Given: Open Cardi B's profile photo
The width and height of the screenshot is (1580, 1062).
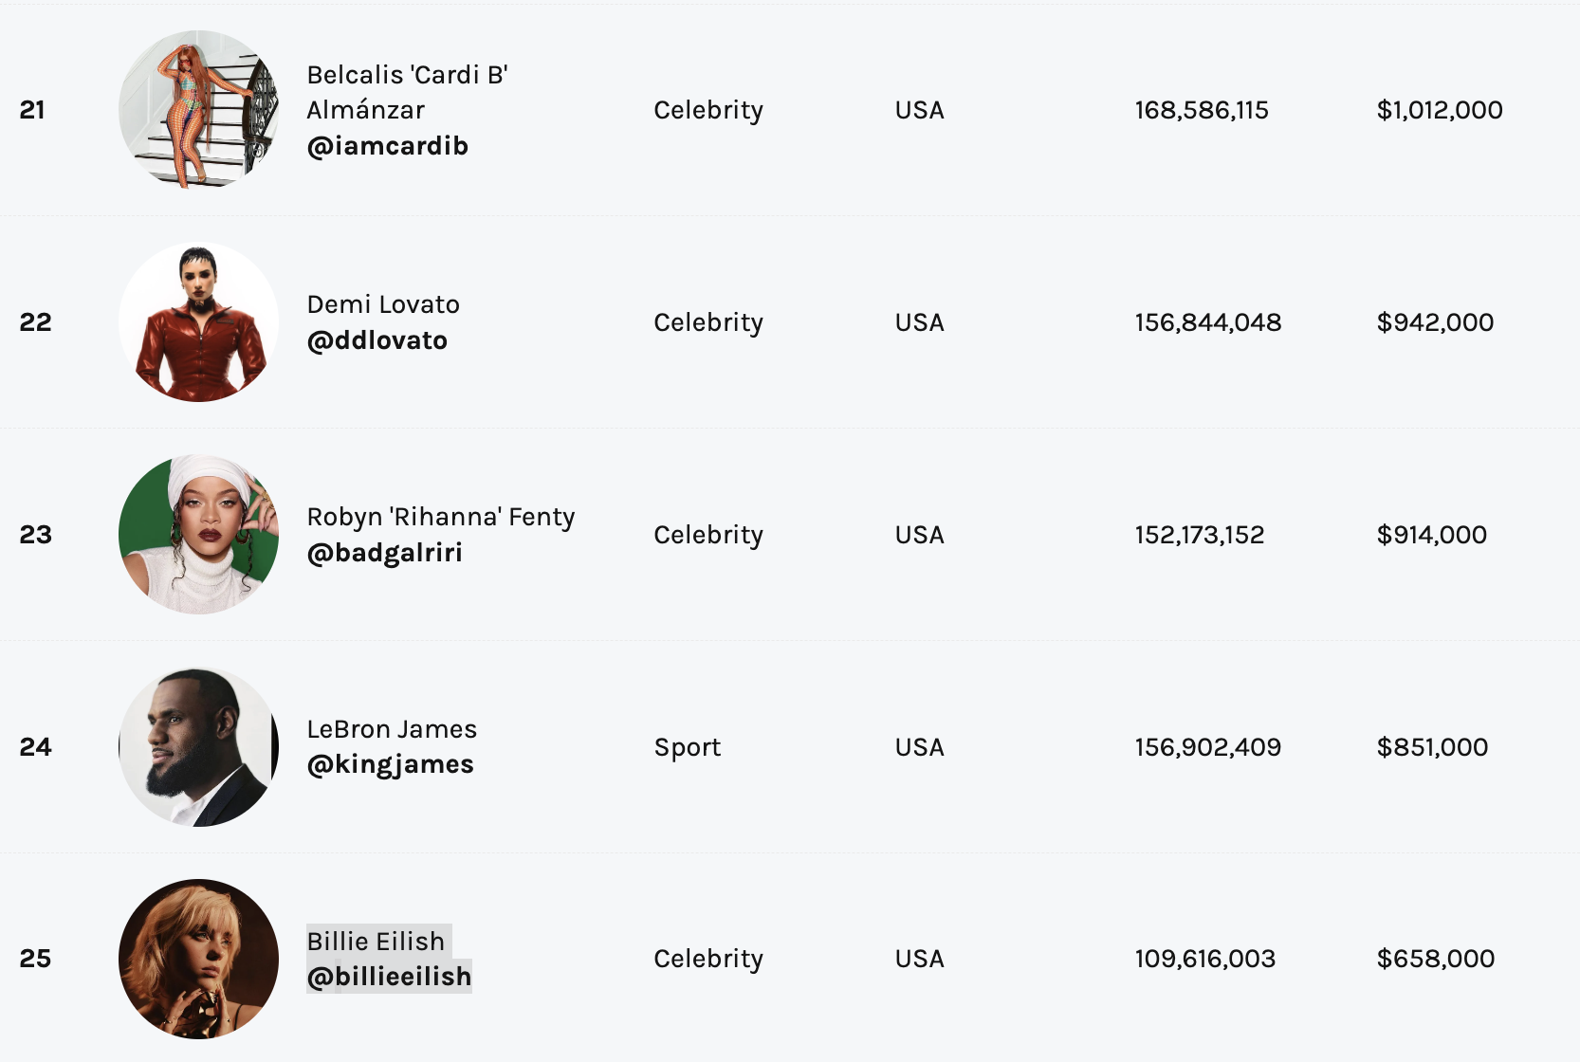Looking at the screenshot, I should [198, 110].
